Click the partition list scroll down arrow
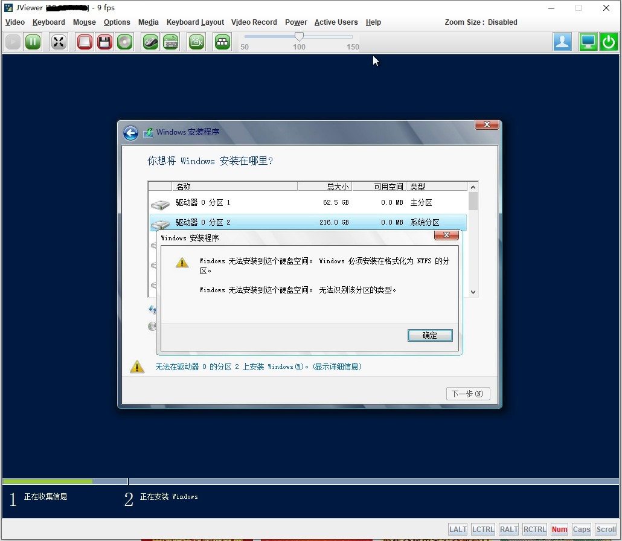 473,292
